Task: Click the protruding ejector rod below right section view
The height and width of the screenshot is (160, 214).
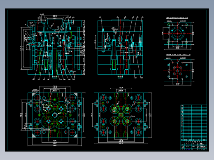Action: coord(120,76)
